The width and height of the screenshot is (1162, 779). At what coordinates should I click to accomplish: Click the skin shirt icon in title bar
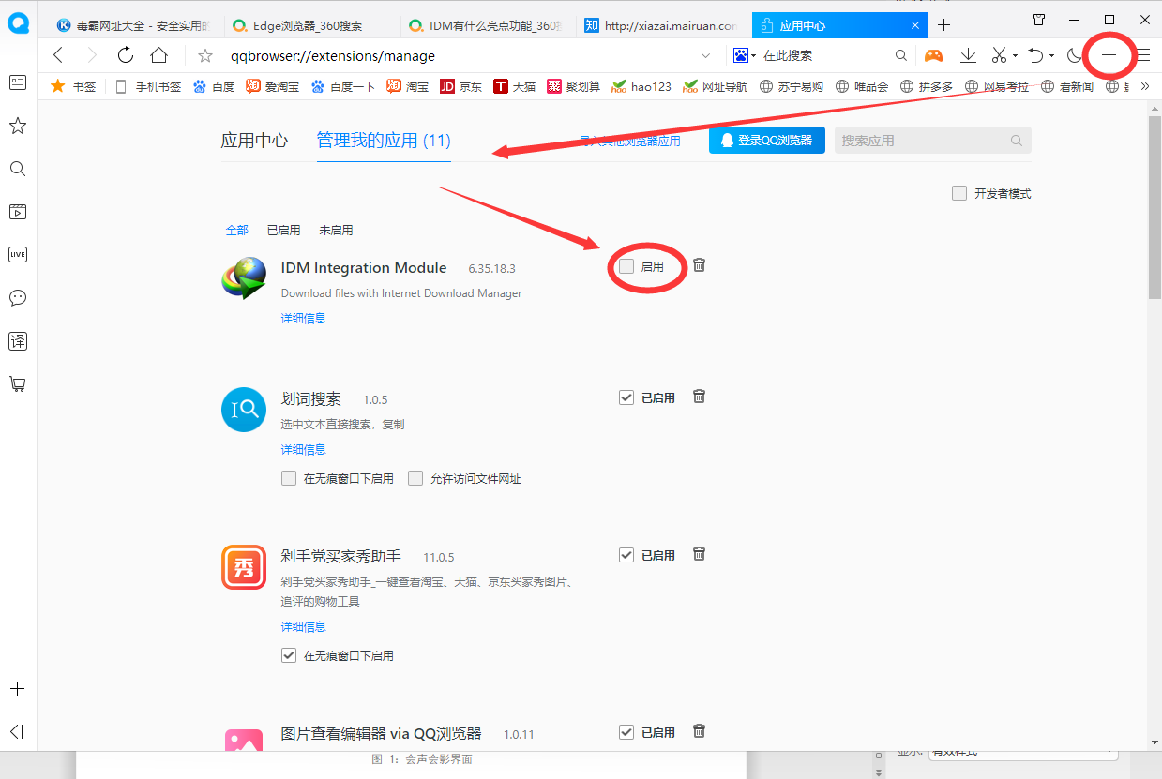(1038, 20)
